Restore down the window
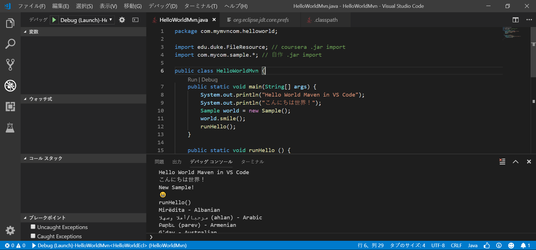 click(508, 6)
